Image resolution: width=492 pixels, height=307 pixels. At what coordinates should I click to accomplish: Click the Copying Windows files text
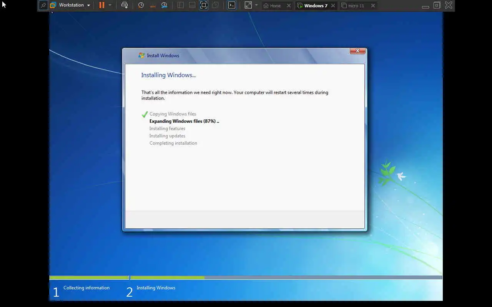(x=173, y=114)
